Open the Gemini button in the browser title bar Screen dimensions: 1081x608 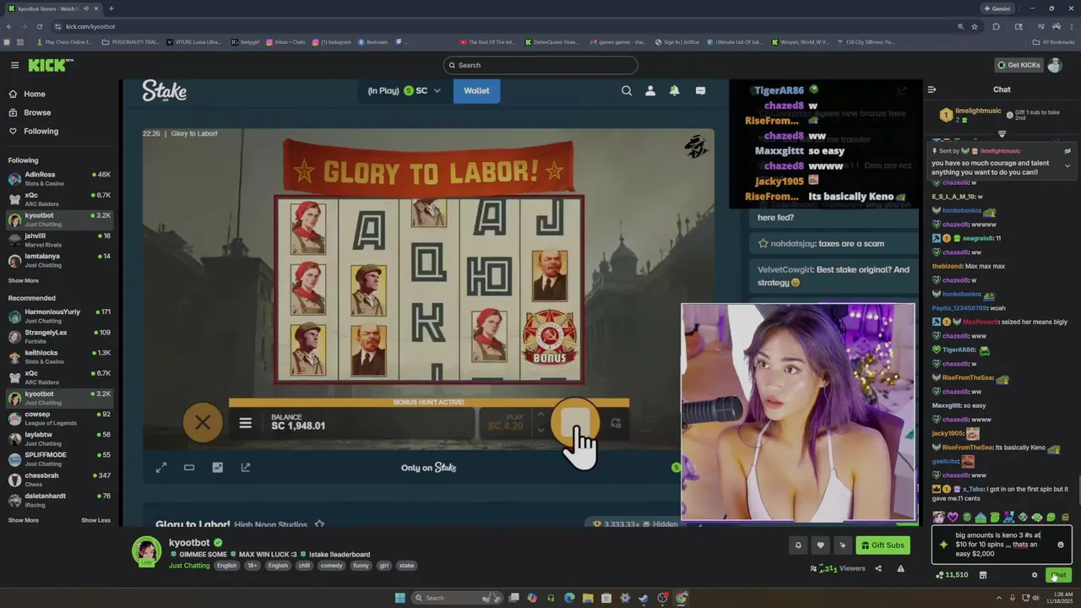(997, 8)
